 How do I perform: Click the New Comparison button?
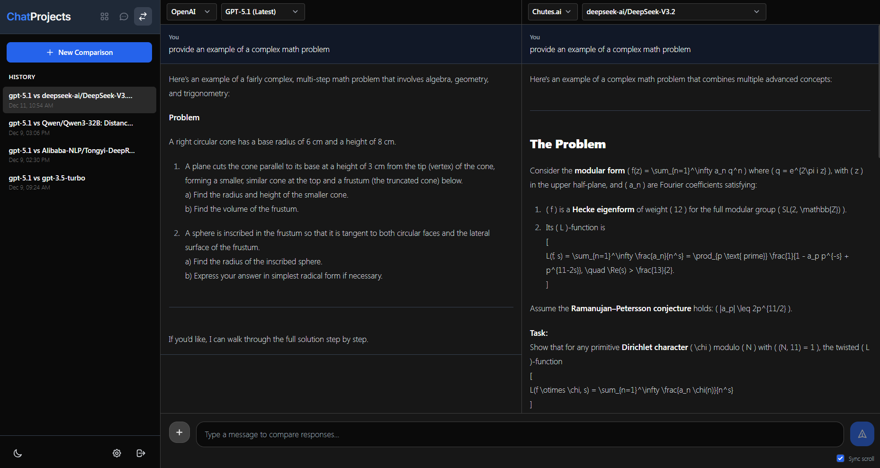[x=79, y=52]
